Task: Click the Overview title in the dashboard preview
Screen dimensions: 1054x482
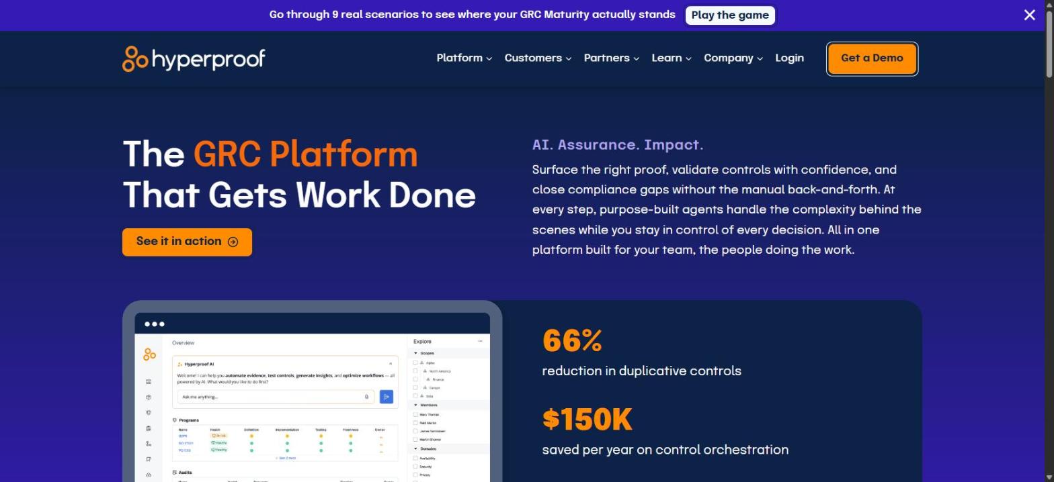Action: 183,343
